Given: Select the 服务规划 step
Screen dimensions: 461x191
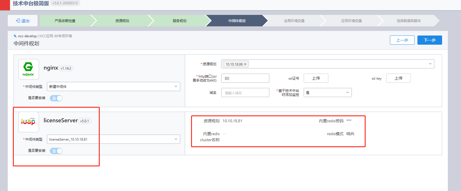Looking at the screenshot, I should 180,21.
